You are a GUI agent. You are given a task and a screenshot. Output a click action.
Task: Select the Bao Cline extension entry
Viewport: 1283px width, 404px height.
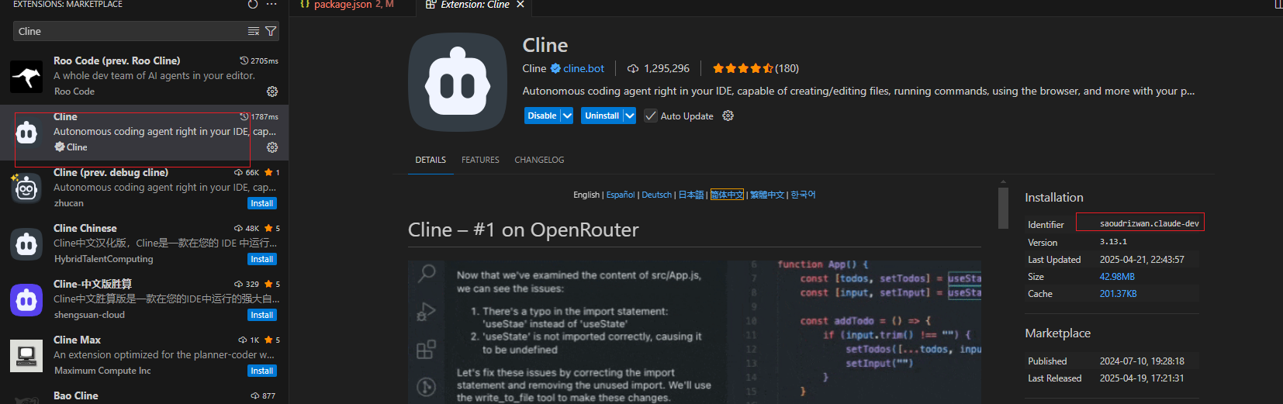click(144, 395)
